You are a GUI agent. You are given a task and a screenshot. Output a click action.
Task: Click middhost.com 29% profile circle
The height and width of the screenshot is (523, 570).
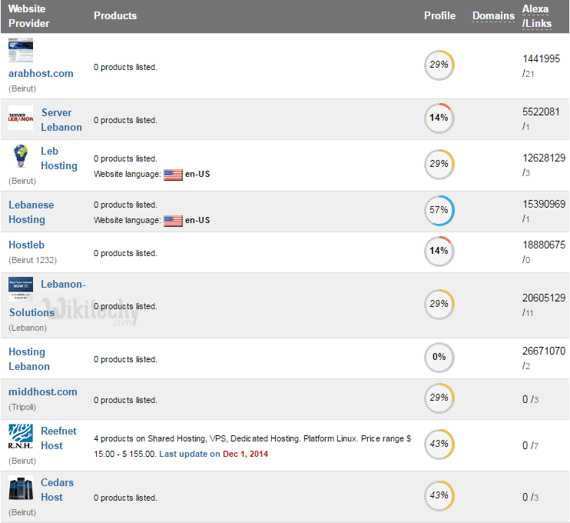coord(439,398)
